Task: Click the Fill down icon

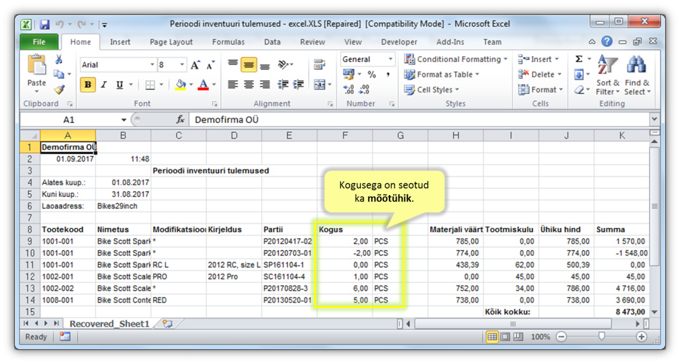Action: pos(579,75)
